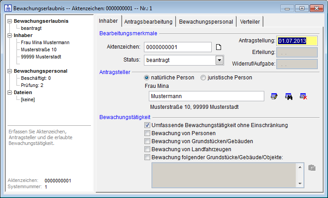Click the edit applicant address icon
Viewport: 328px width, 198px height.
[274, 96]
